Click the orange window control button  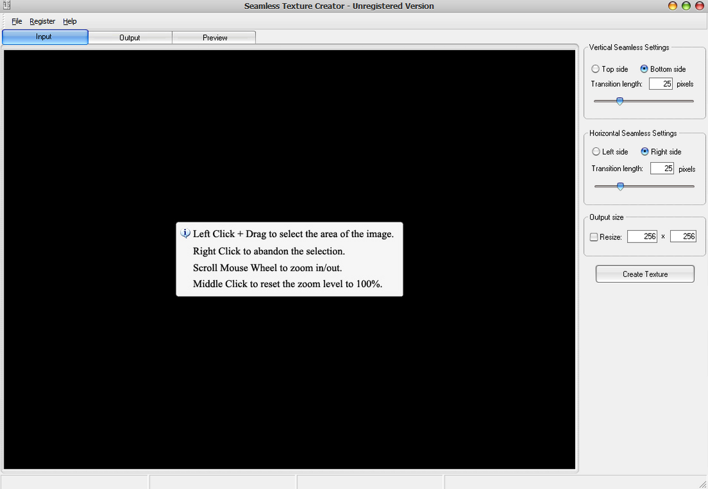[x=673, y=6]
